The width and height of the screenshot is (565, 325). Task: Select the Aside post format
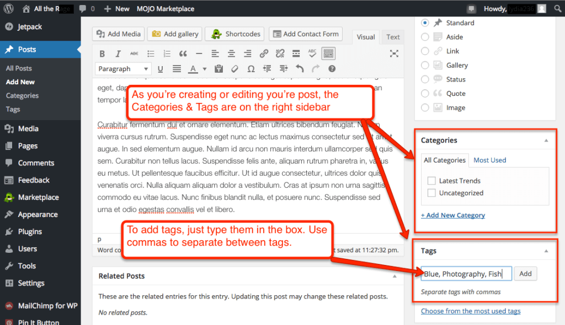tap(425, 37)
